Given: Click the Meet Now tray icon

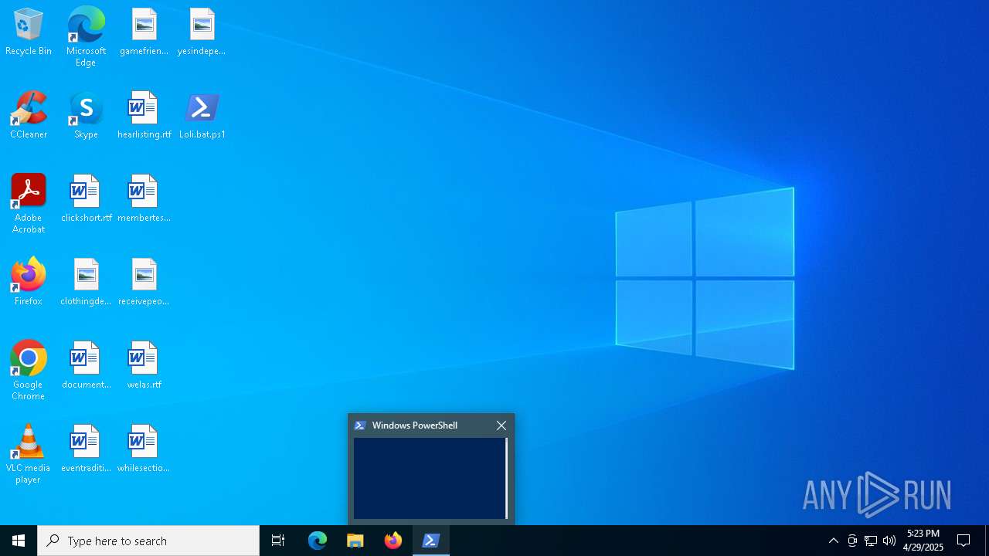Looking at the screenshot, I should point(852,541).
